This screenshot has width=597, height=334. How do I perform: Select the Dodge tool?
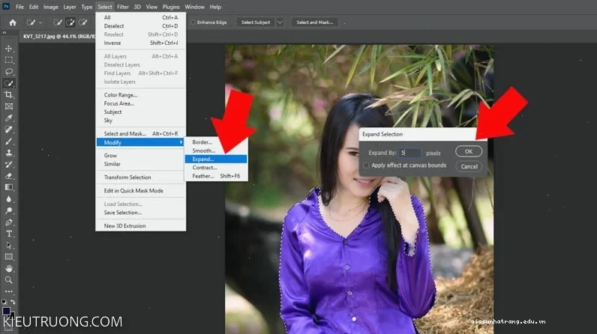[9, 210]
